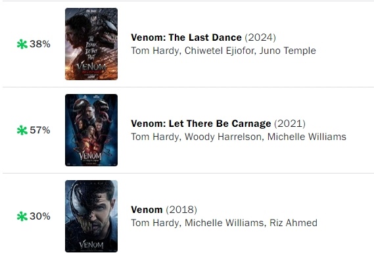Select Juno Temple in the cast list
The image size is (374, 259).
pos(288,51)
